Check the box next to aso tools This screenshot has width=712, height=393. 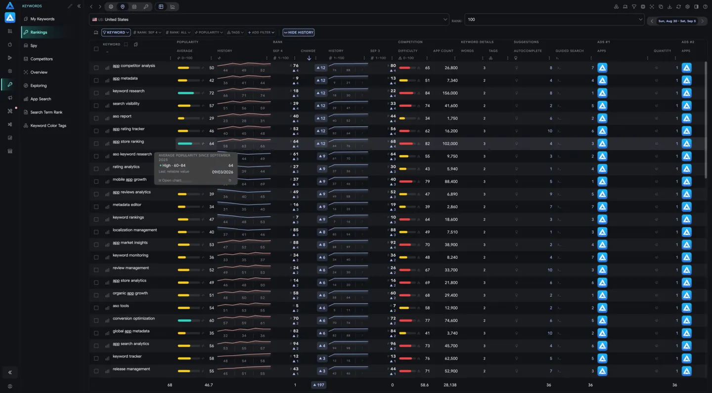pyautogui.click(x=96, y=308)
